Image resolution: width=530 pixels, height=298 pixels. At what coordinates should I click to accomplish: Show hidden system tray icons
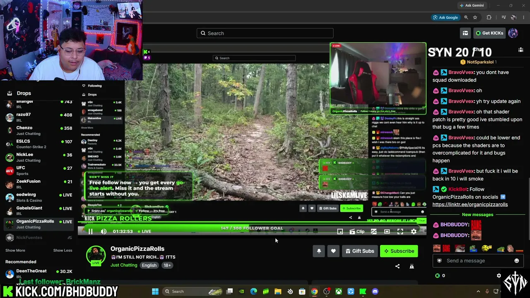click(478, 291)
